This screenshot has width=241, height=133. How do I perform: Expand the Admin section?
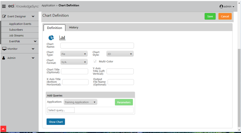(x=33, y=58)
